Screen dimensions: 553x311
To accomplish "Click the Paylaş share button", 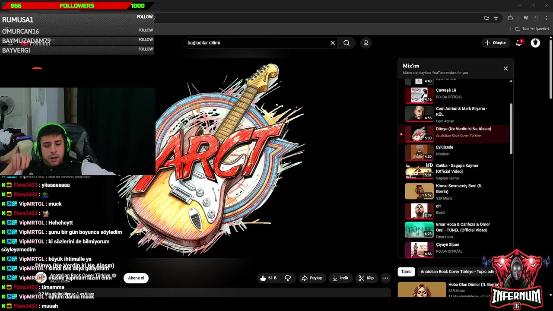I will pos(311,278).
